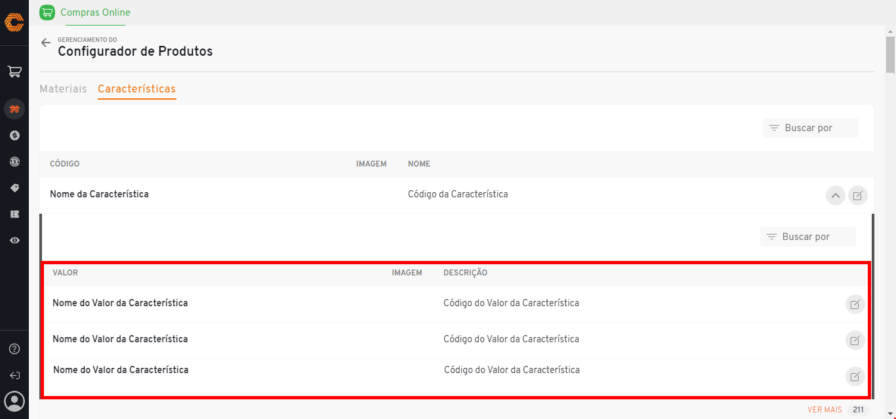This screenshot has height=419, width=896.
Task: Click the Configurador de Produtos heading
Action: pos(135,51)
